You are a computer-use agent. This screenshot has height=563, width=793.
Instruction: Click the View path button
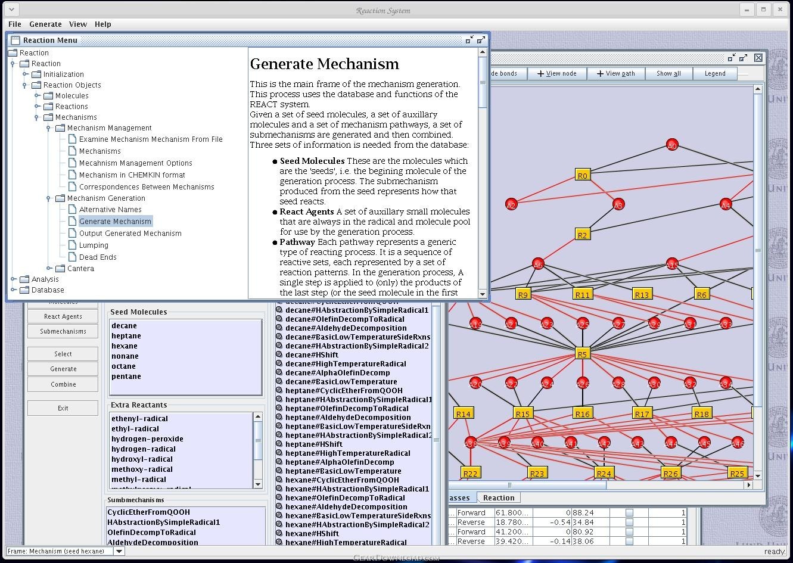617,73
